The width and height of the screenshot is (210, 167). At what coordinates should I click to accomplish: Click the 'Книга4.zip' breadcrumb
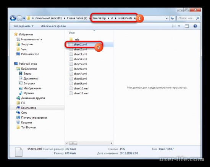click(99, 18)
